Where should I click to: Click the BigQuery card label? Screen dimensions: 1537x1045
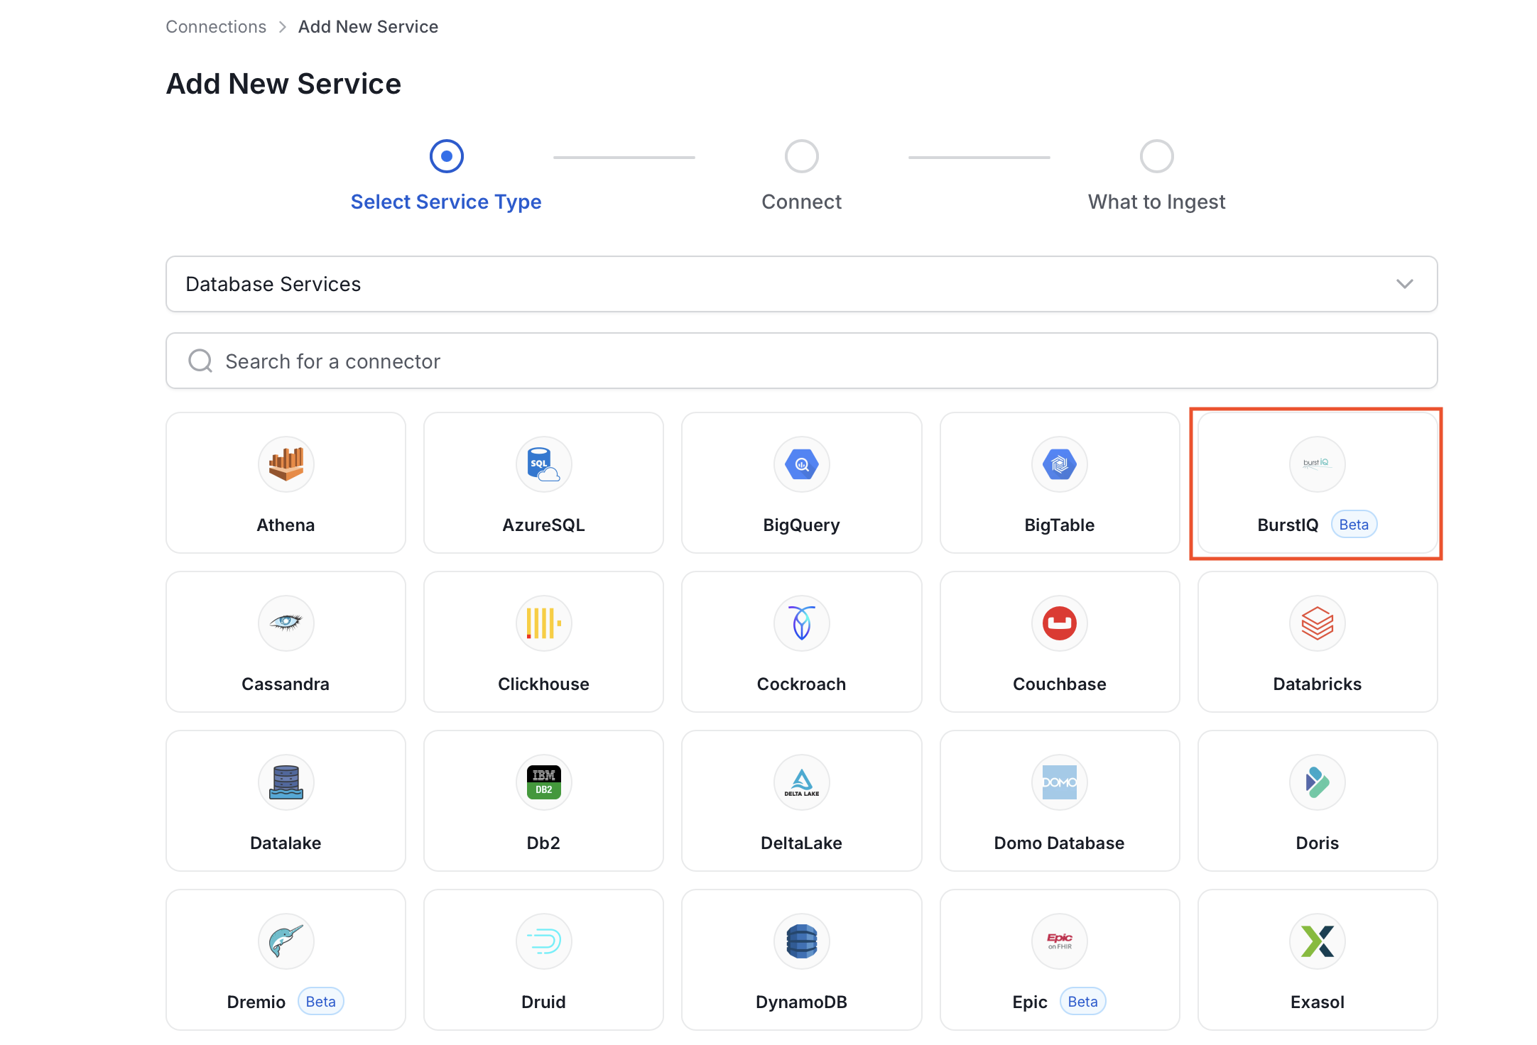point(801,525)
